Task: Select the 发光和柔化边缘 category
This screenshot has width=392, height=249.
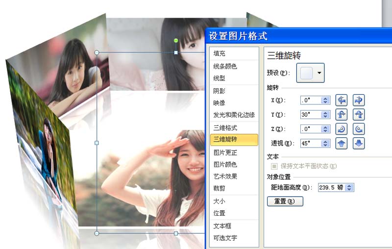Action: click(x=234, y=115)
